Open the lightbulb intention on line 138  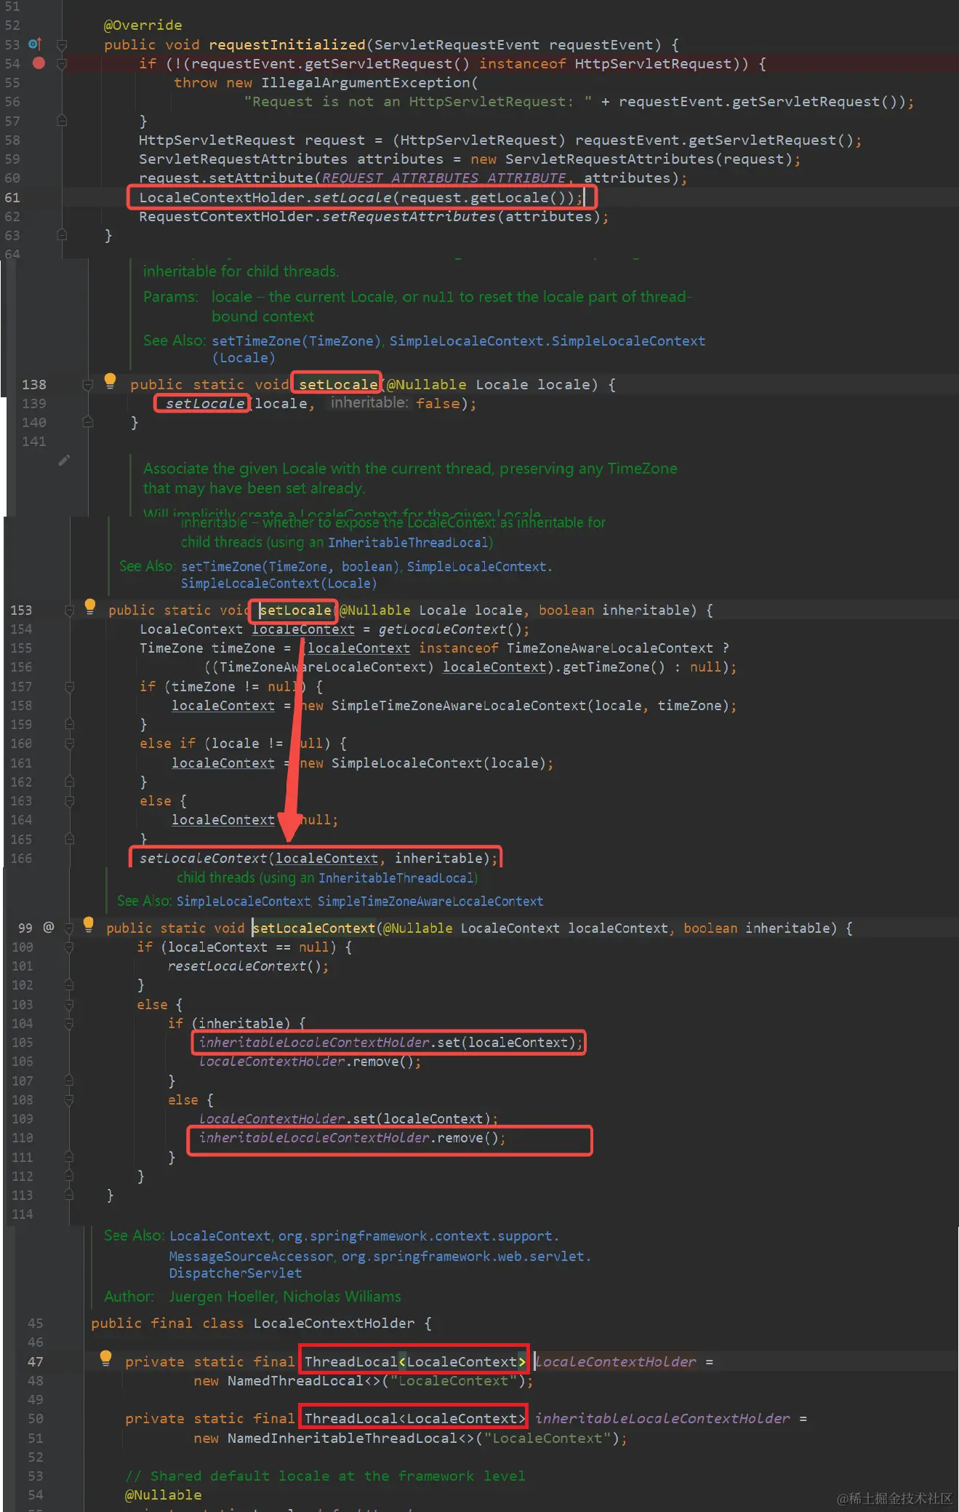pos(110,381)
